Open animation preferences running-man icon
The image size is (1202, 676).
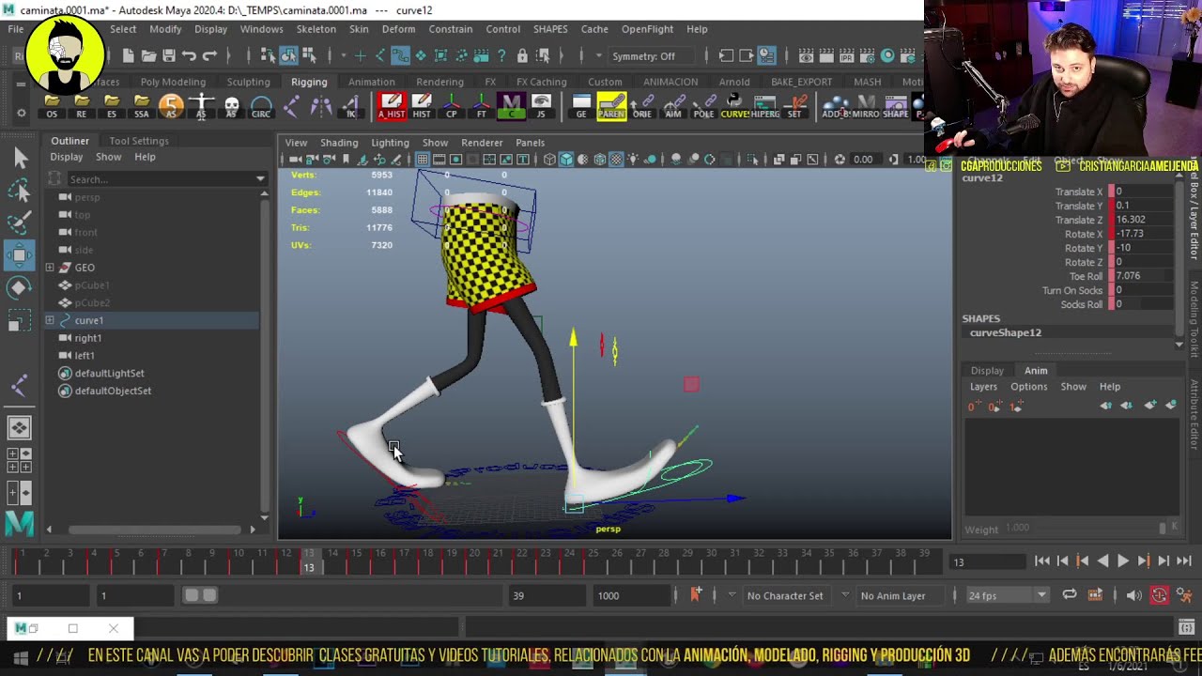click(1183, 595)
